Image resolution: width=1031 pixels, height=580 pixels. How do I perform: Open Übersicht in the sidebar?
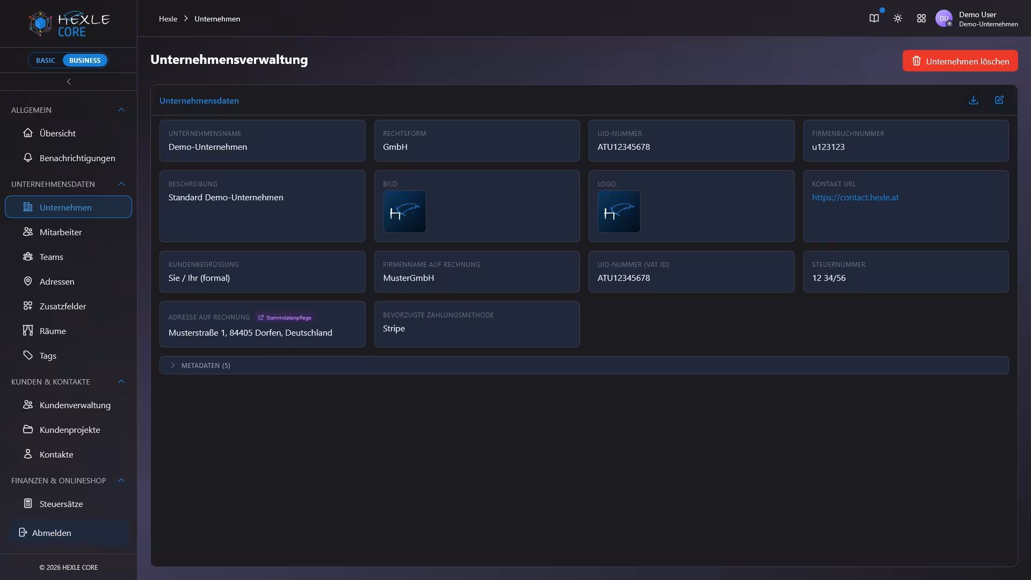(68, 133)
